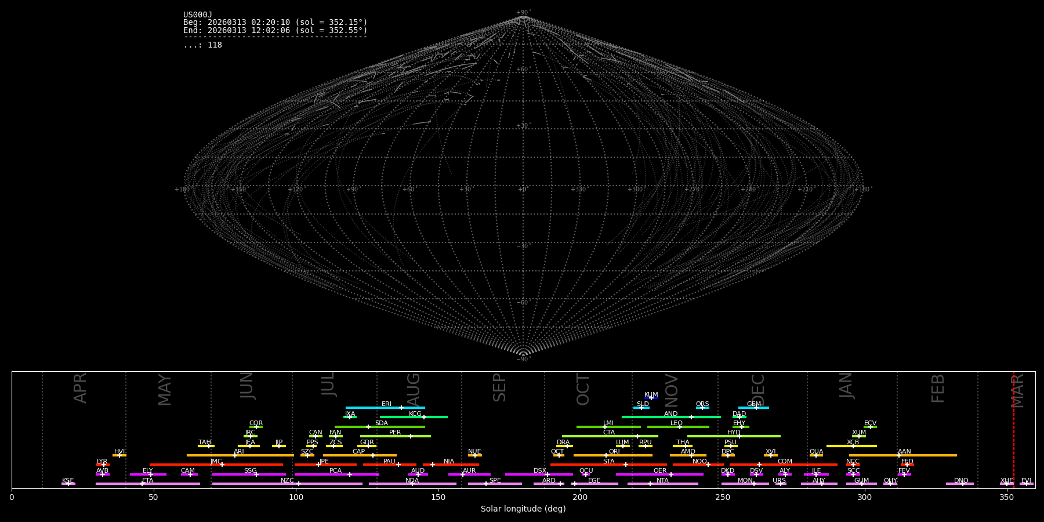
Task: Select the PER shower label
Action: pos(395,433)
